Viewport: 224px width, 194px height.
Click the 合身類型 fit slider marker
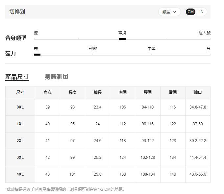122,39
